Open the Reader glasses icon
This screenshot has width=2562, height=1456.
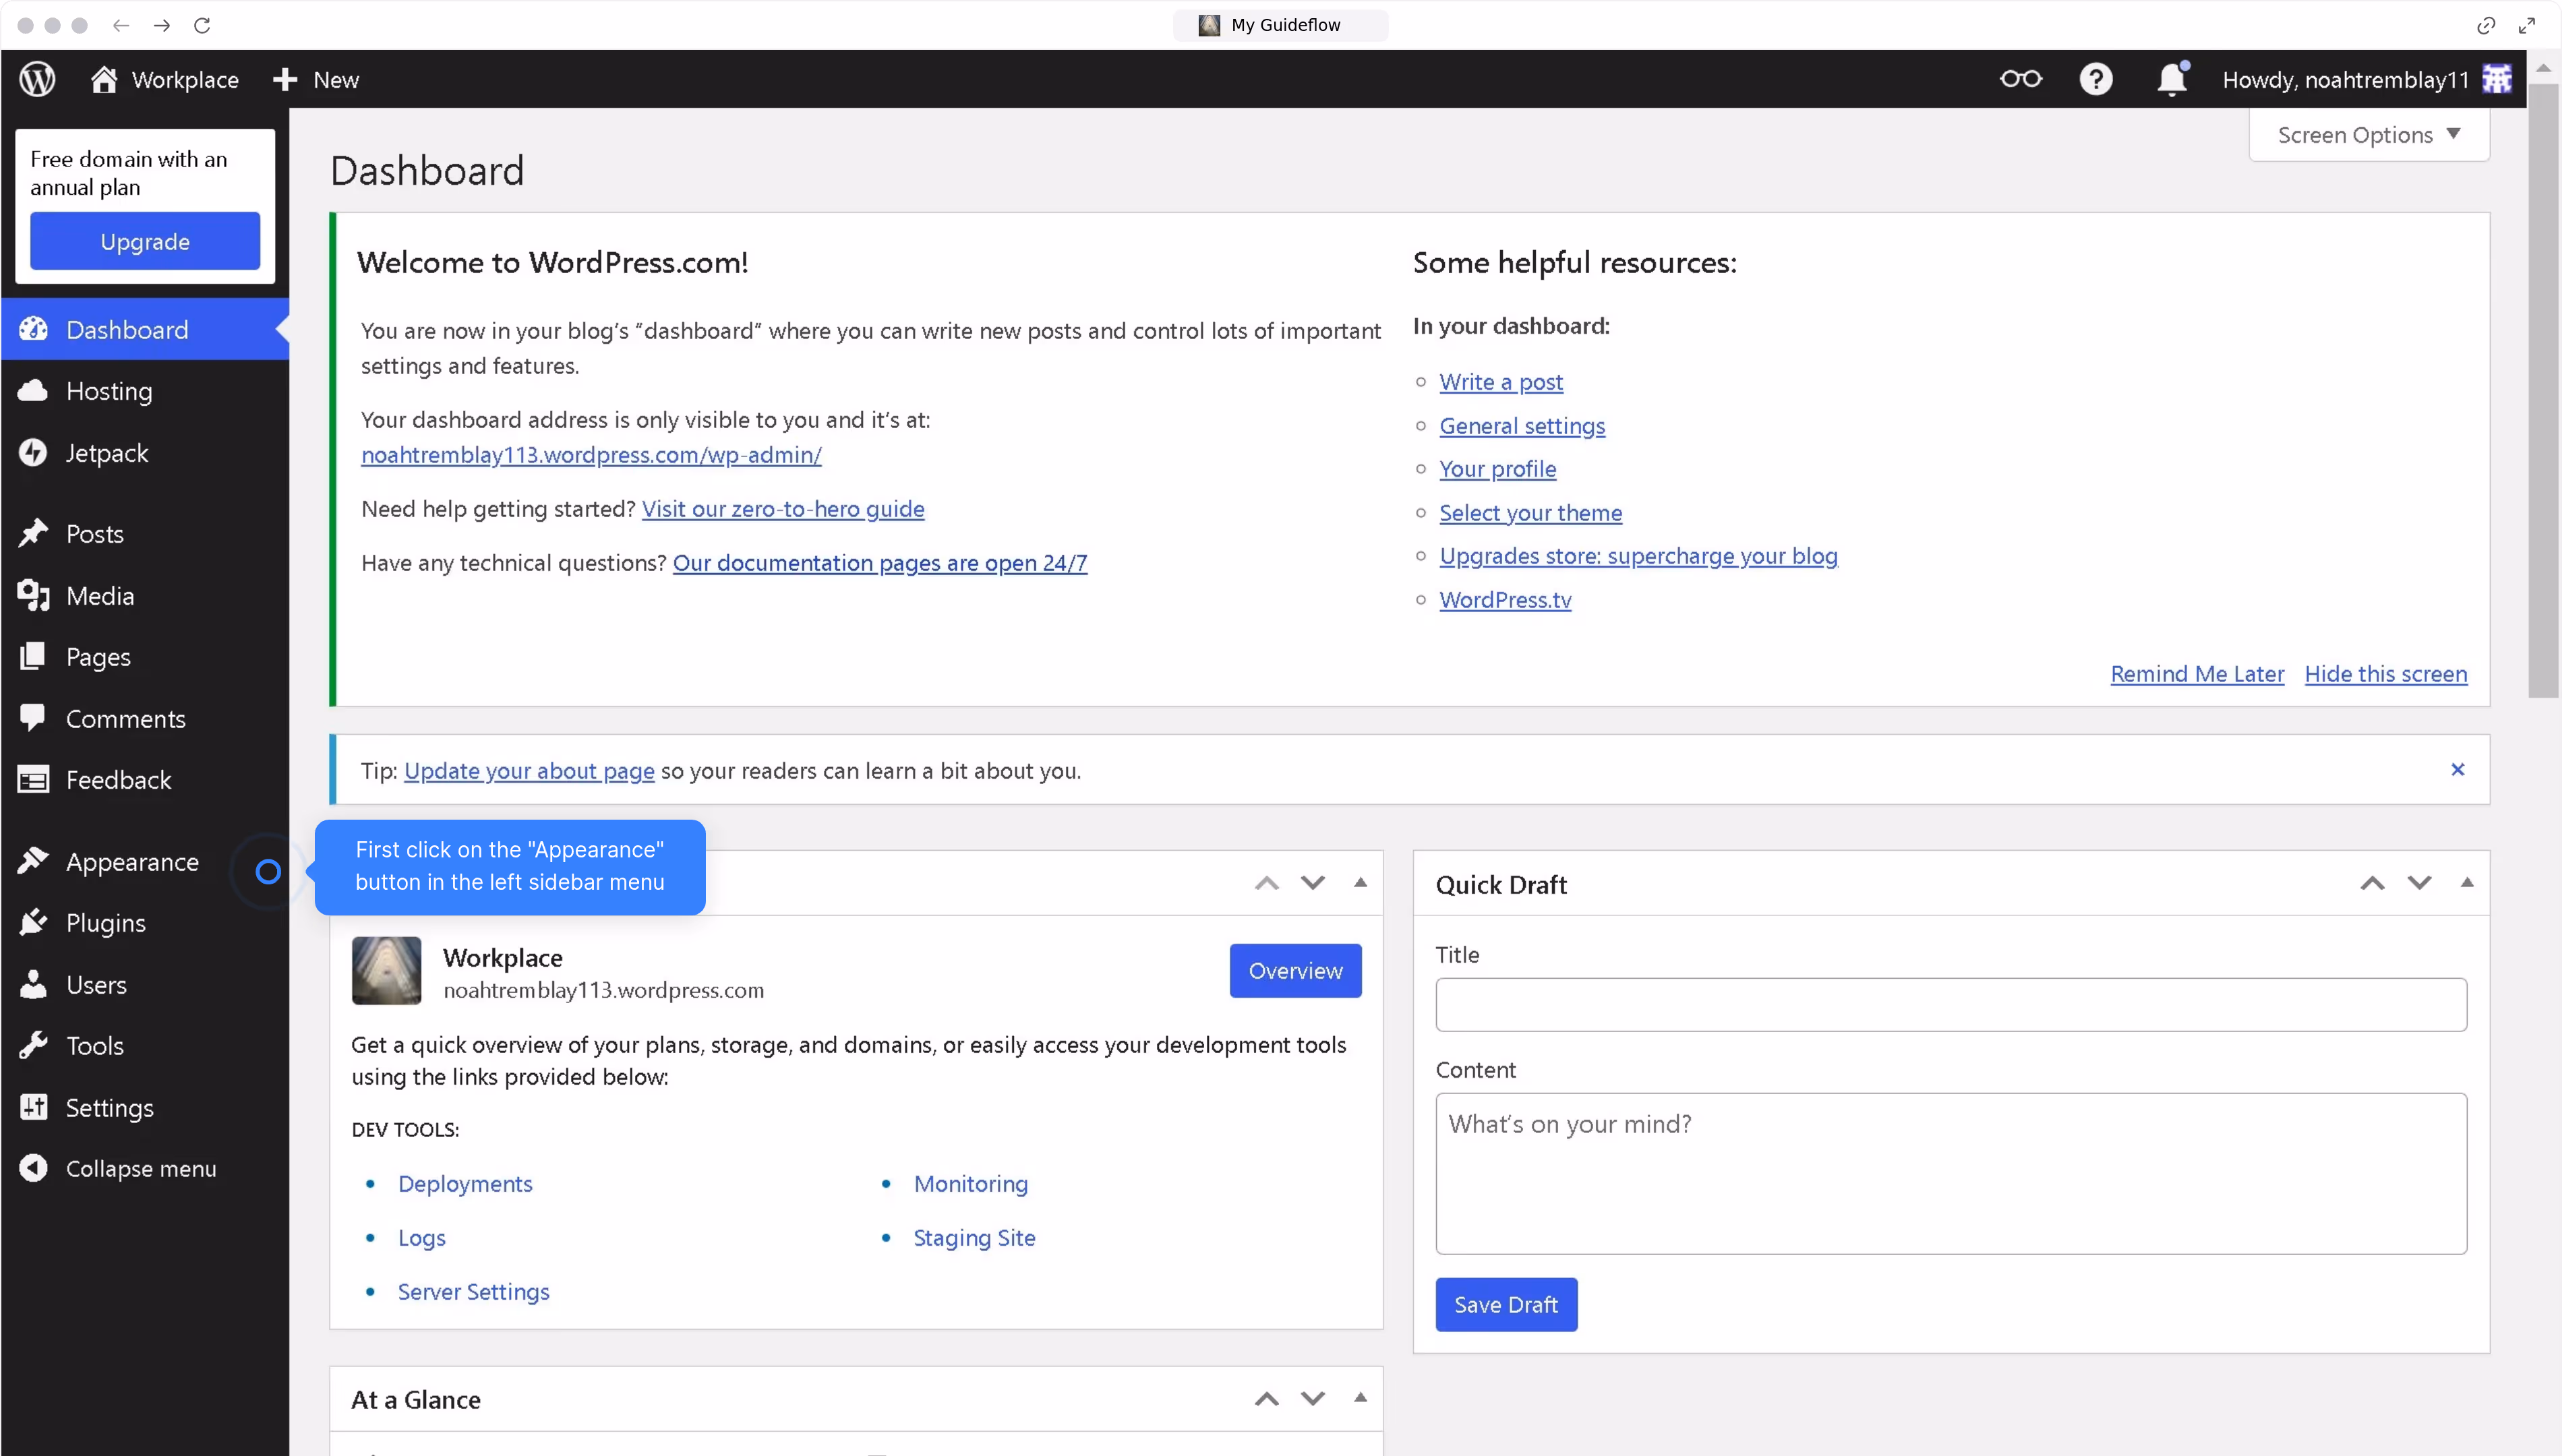(x=2020, y=79)
